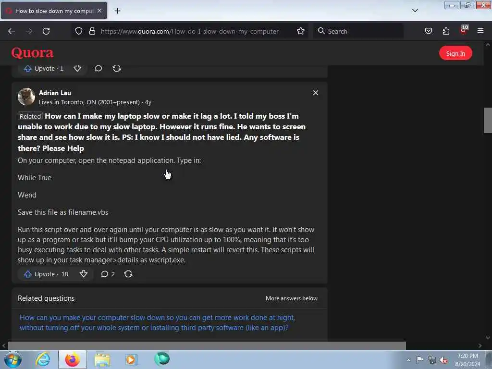Upvote the answer with 1 upvote
492x369 pixels.
(44, 68)
